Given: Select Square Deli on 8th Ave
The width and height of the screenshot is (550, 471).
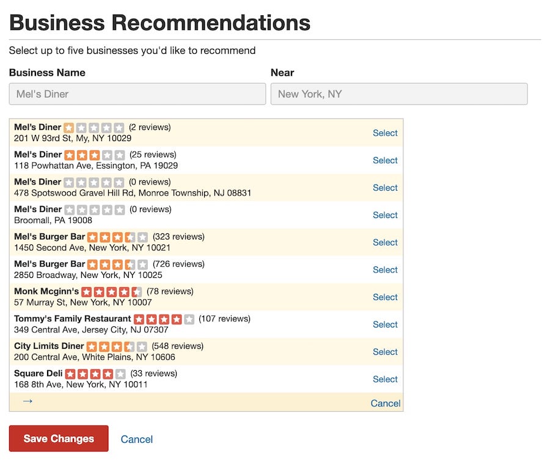Looking at the screenshot, I should click(385, 379).
